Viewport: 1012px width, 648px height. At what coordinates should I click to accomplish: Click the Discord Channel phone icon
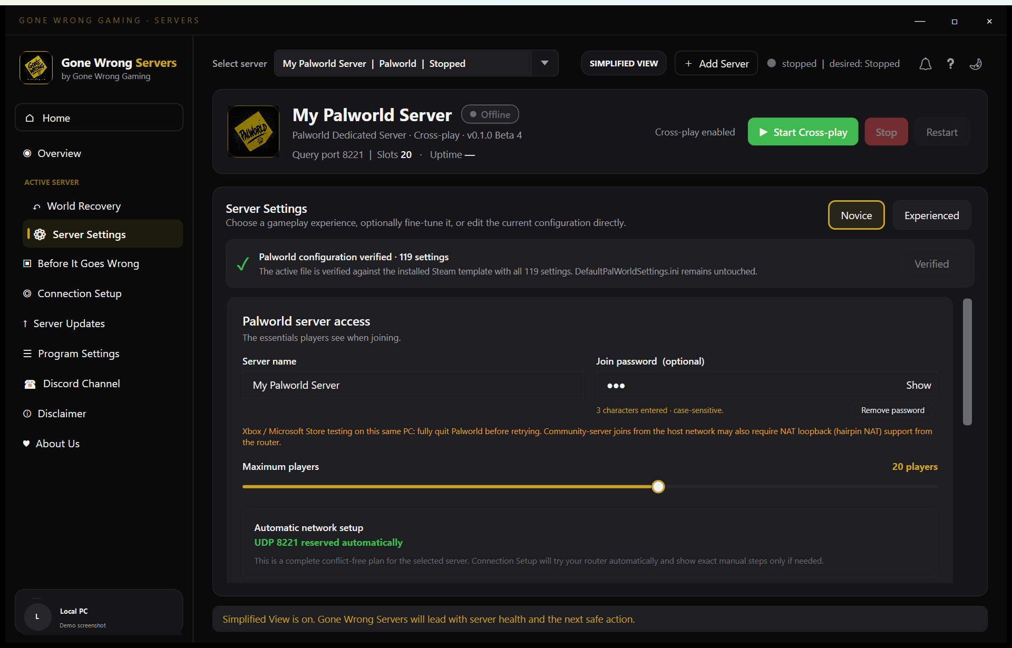coord(30,384)
